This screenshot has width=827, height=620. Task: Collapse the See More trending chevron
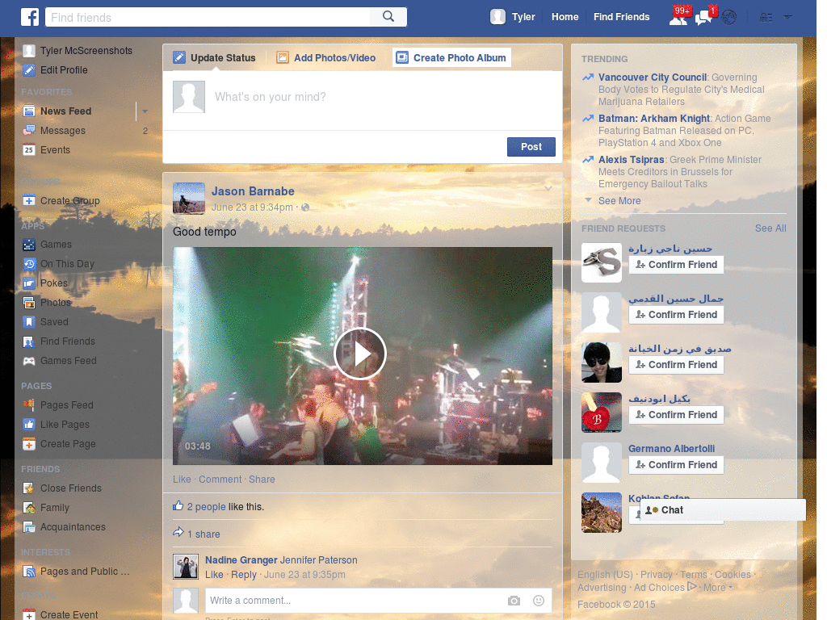(x=586, y=200)
